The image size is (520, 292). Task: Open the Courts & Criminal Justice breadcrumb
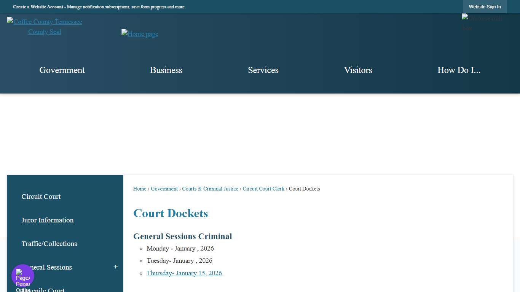click(210, 189)
